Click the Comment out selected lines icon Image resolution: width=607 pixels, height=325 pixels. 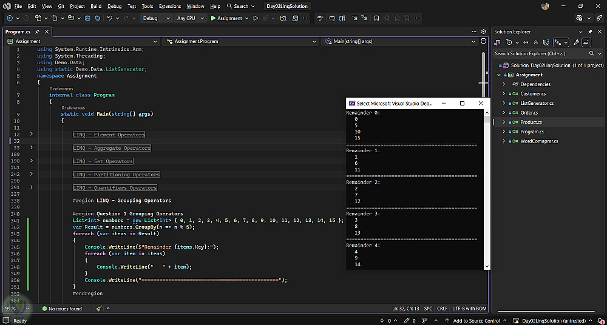pyautogui.click(x=354, y=18)
